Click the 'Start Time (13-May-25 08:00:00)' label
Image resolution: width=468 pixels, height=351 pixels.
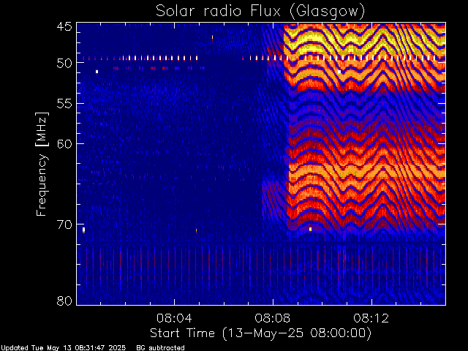(x=260, y=333)
